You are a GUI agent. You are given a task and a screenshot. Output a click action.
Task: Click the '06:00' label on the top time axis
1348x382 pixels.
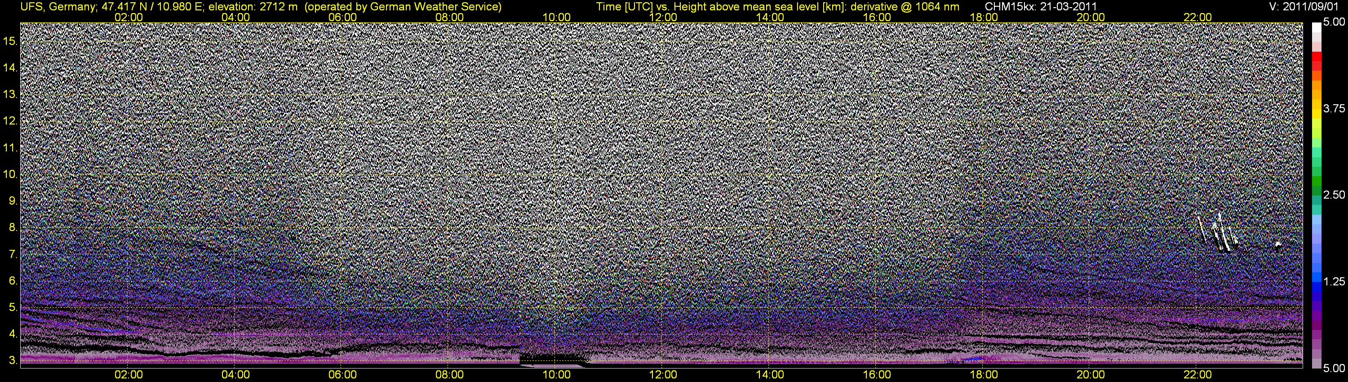[342, 17]
